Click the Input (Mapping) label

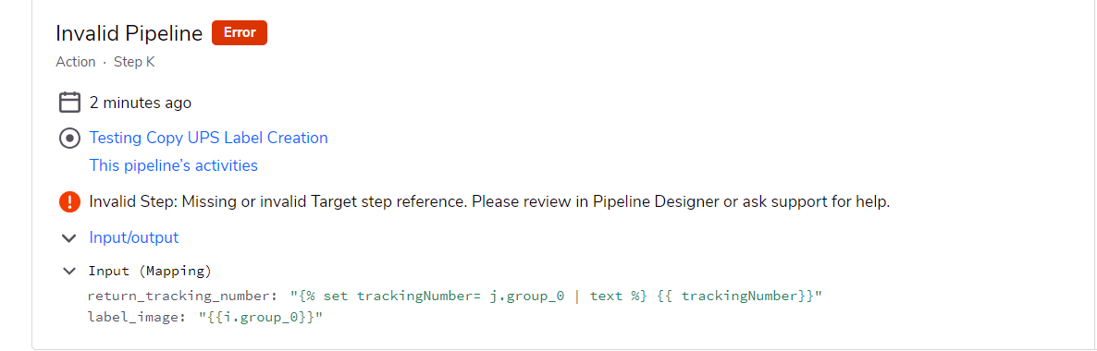pyautogui.click(x=150, y=271)
